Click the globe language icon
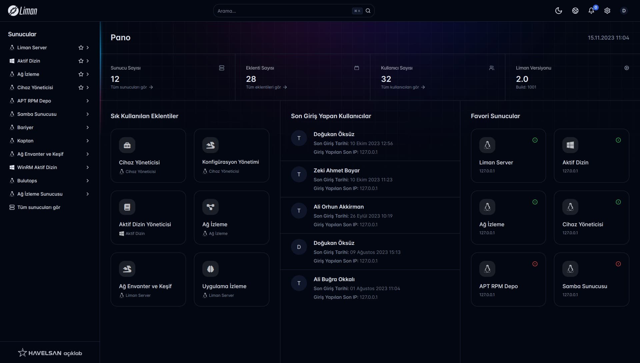 point(575,11)
